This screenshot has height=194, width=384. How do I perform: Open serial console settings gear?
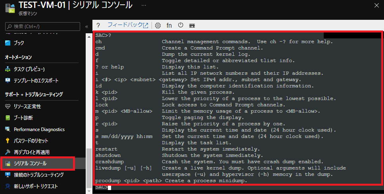158,25
